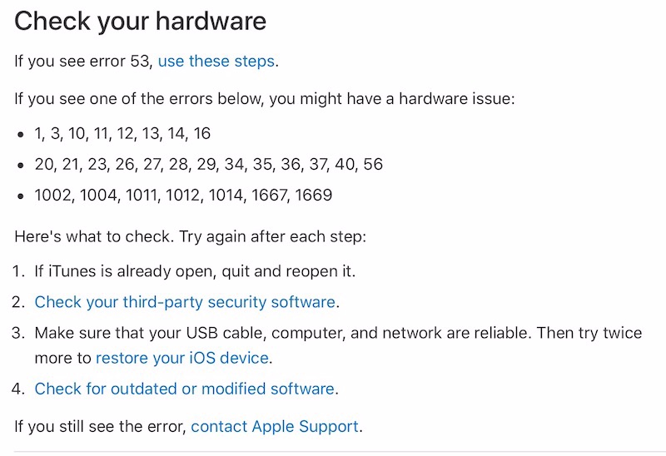Click the "Check your hardware" heading
The height and width of the screenshot is (456, 666).
pyautogui.click(x=140, y=21)
